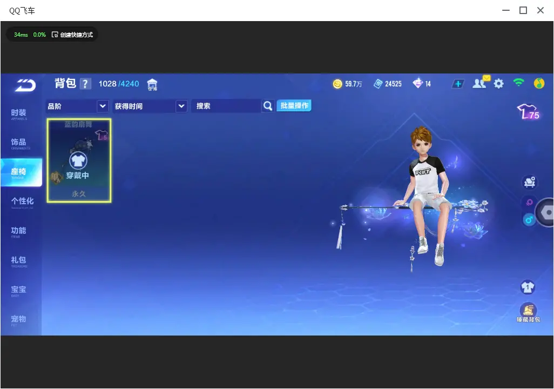Switch to male character gender

pyautogui.click(x=529, y=220)
